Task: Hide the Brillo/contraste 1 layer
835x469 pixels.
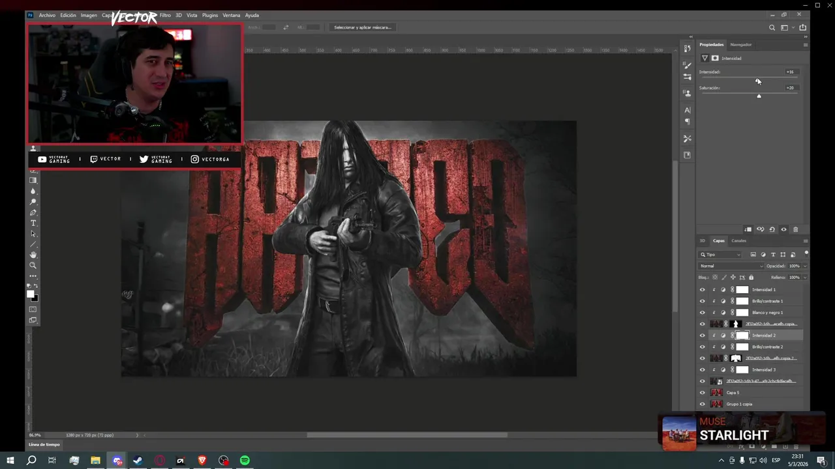Action: coord(702,301)
